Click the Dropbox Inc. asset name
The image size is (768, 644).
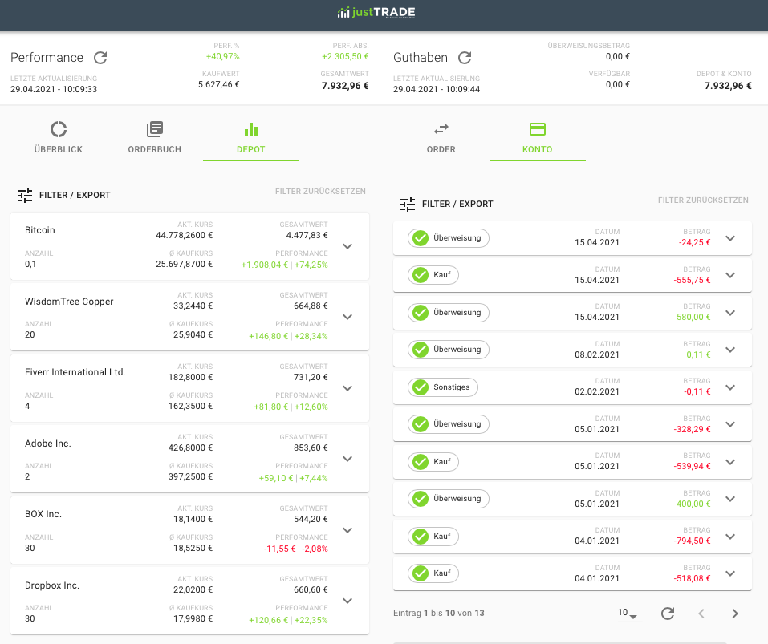point(52,585)
